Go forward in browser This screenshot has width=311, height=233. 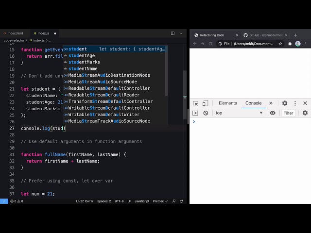tap(203, 44)
